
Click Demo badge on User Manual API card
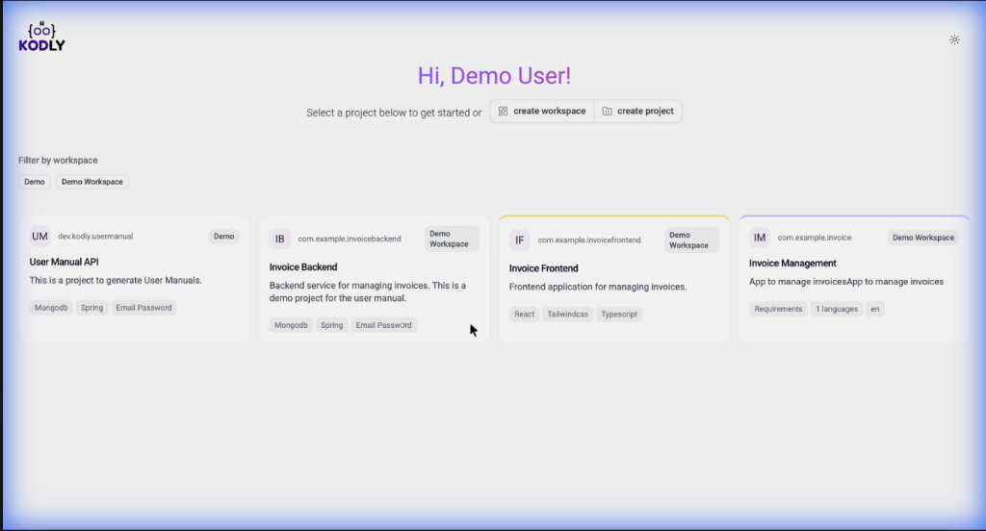coord(223,237)
